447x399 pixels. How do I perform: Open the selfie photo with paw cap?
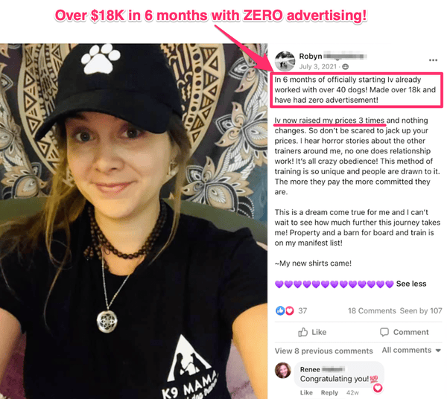pyautogui.click(x=133, y=221)
